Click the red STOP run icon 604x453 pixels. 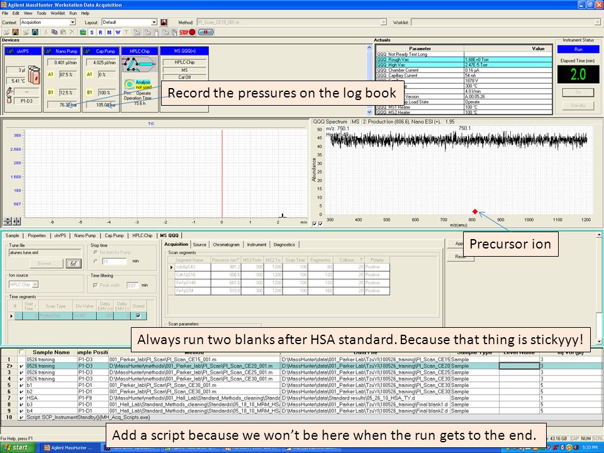click(x=187, y=32)
